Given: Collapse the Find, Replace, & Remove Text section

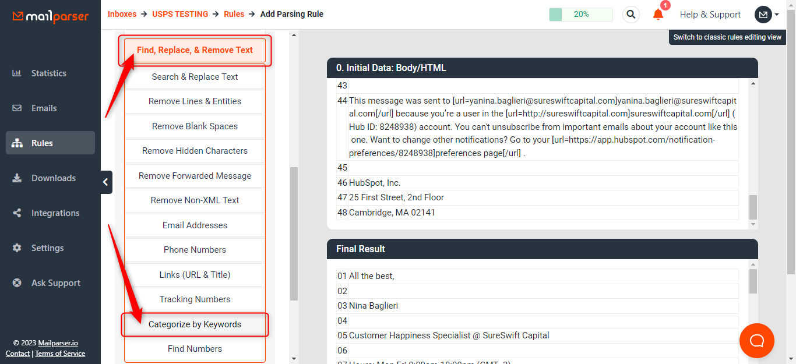Looking at the screenshot, I should coord(195,50).
